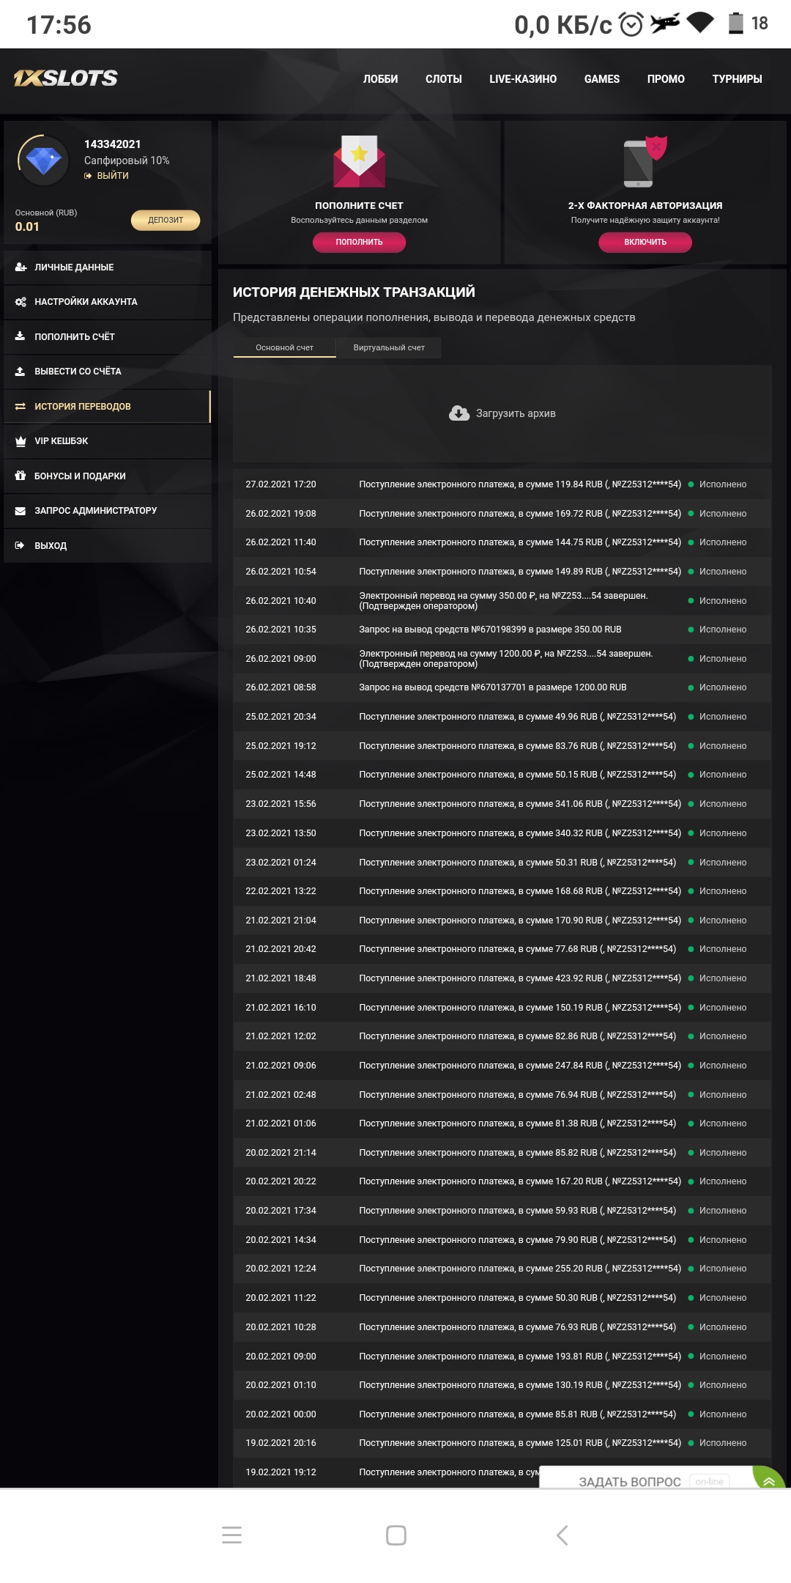Viewport: 791px width, 1583px height.
Task: Click the Задать вопрос chat bar
Action: pyautogui.click(x=630, y=1481)
